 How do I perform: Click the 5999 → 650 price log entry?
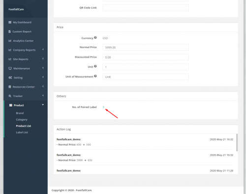74,160
